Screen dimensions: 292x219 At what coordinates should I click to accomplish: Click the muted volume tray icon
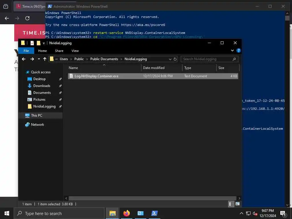click(255, 213)
